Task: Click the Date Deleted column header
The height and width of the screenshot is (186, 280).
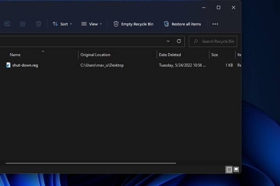Action: pos(170,55)
